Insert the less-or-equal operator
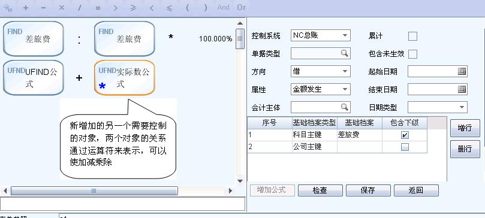 (x=169, y=8)
